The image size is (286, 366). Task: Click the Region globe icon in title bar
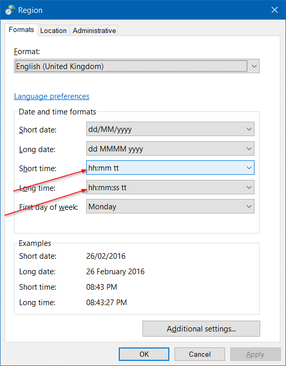pos(10,10)
